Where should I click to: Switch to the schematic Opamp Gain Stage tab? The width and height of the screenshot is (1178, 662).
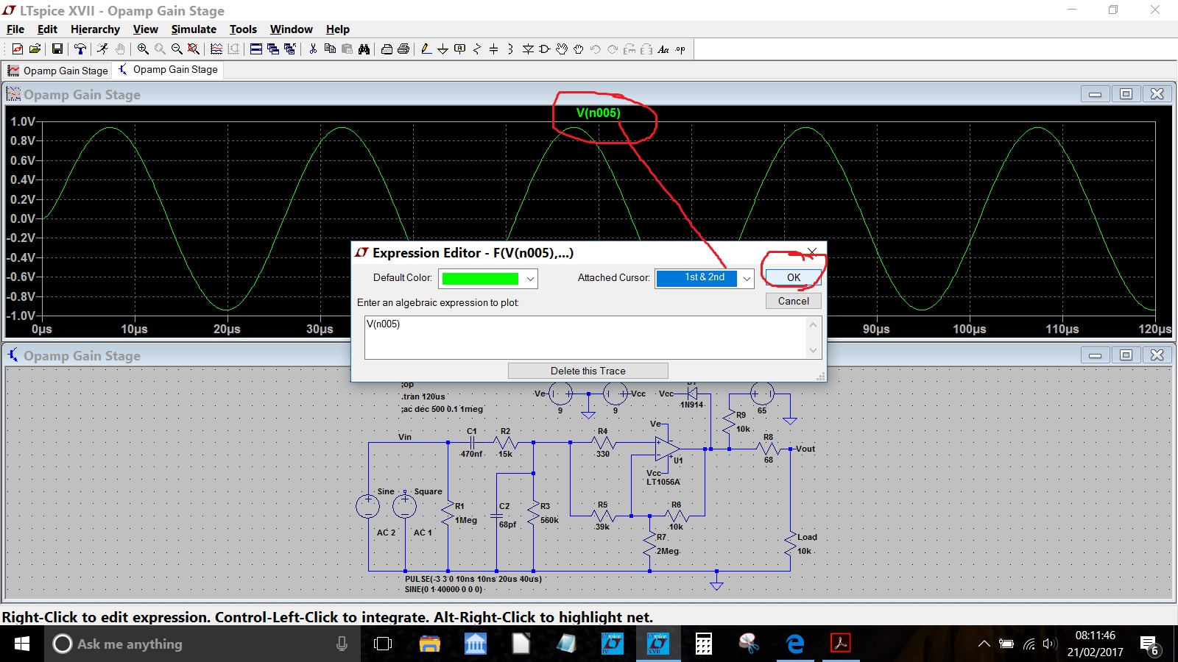[168, 70]
